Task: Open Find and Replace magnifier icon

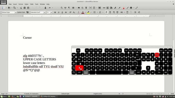Action: pos(62,8)
